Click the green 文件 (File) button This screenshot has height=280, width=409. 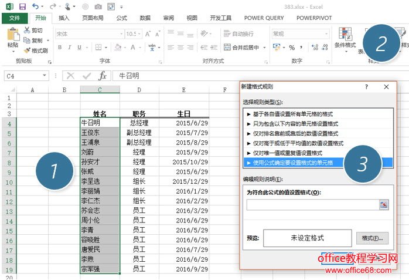pos(15,18)
